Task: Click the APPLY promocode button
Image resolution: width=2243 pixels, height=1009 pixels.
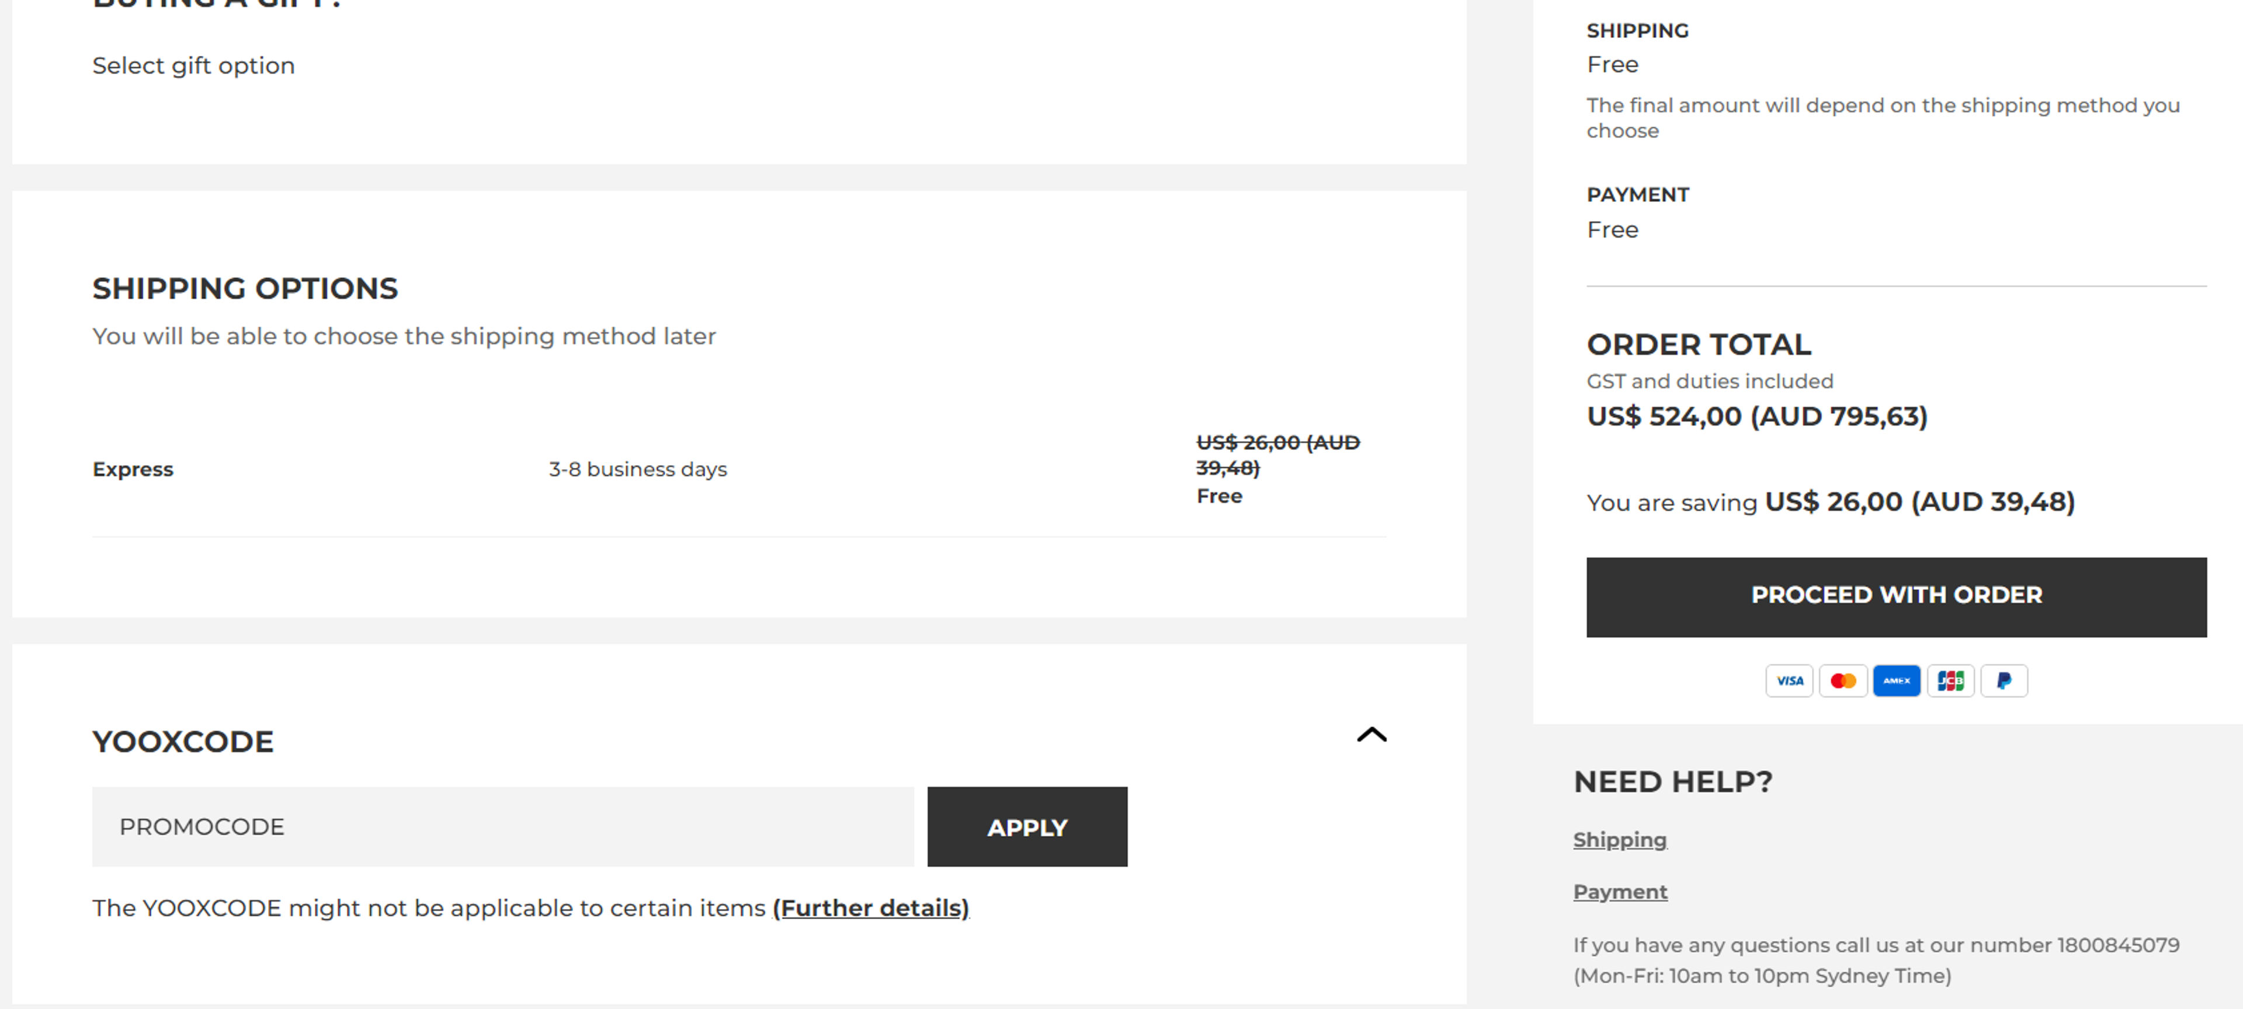Action: tap(1027, 826)
